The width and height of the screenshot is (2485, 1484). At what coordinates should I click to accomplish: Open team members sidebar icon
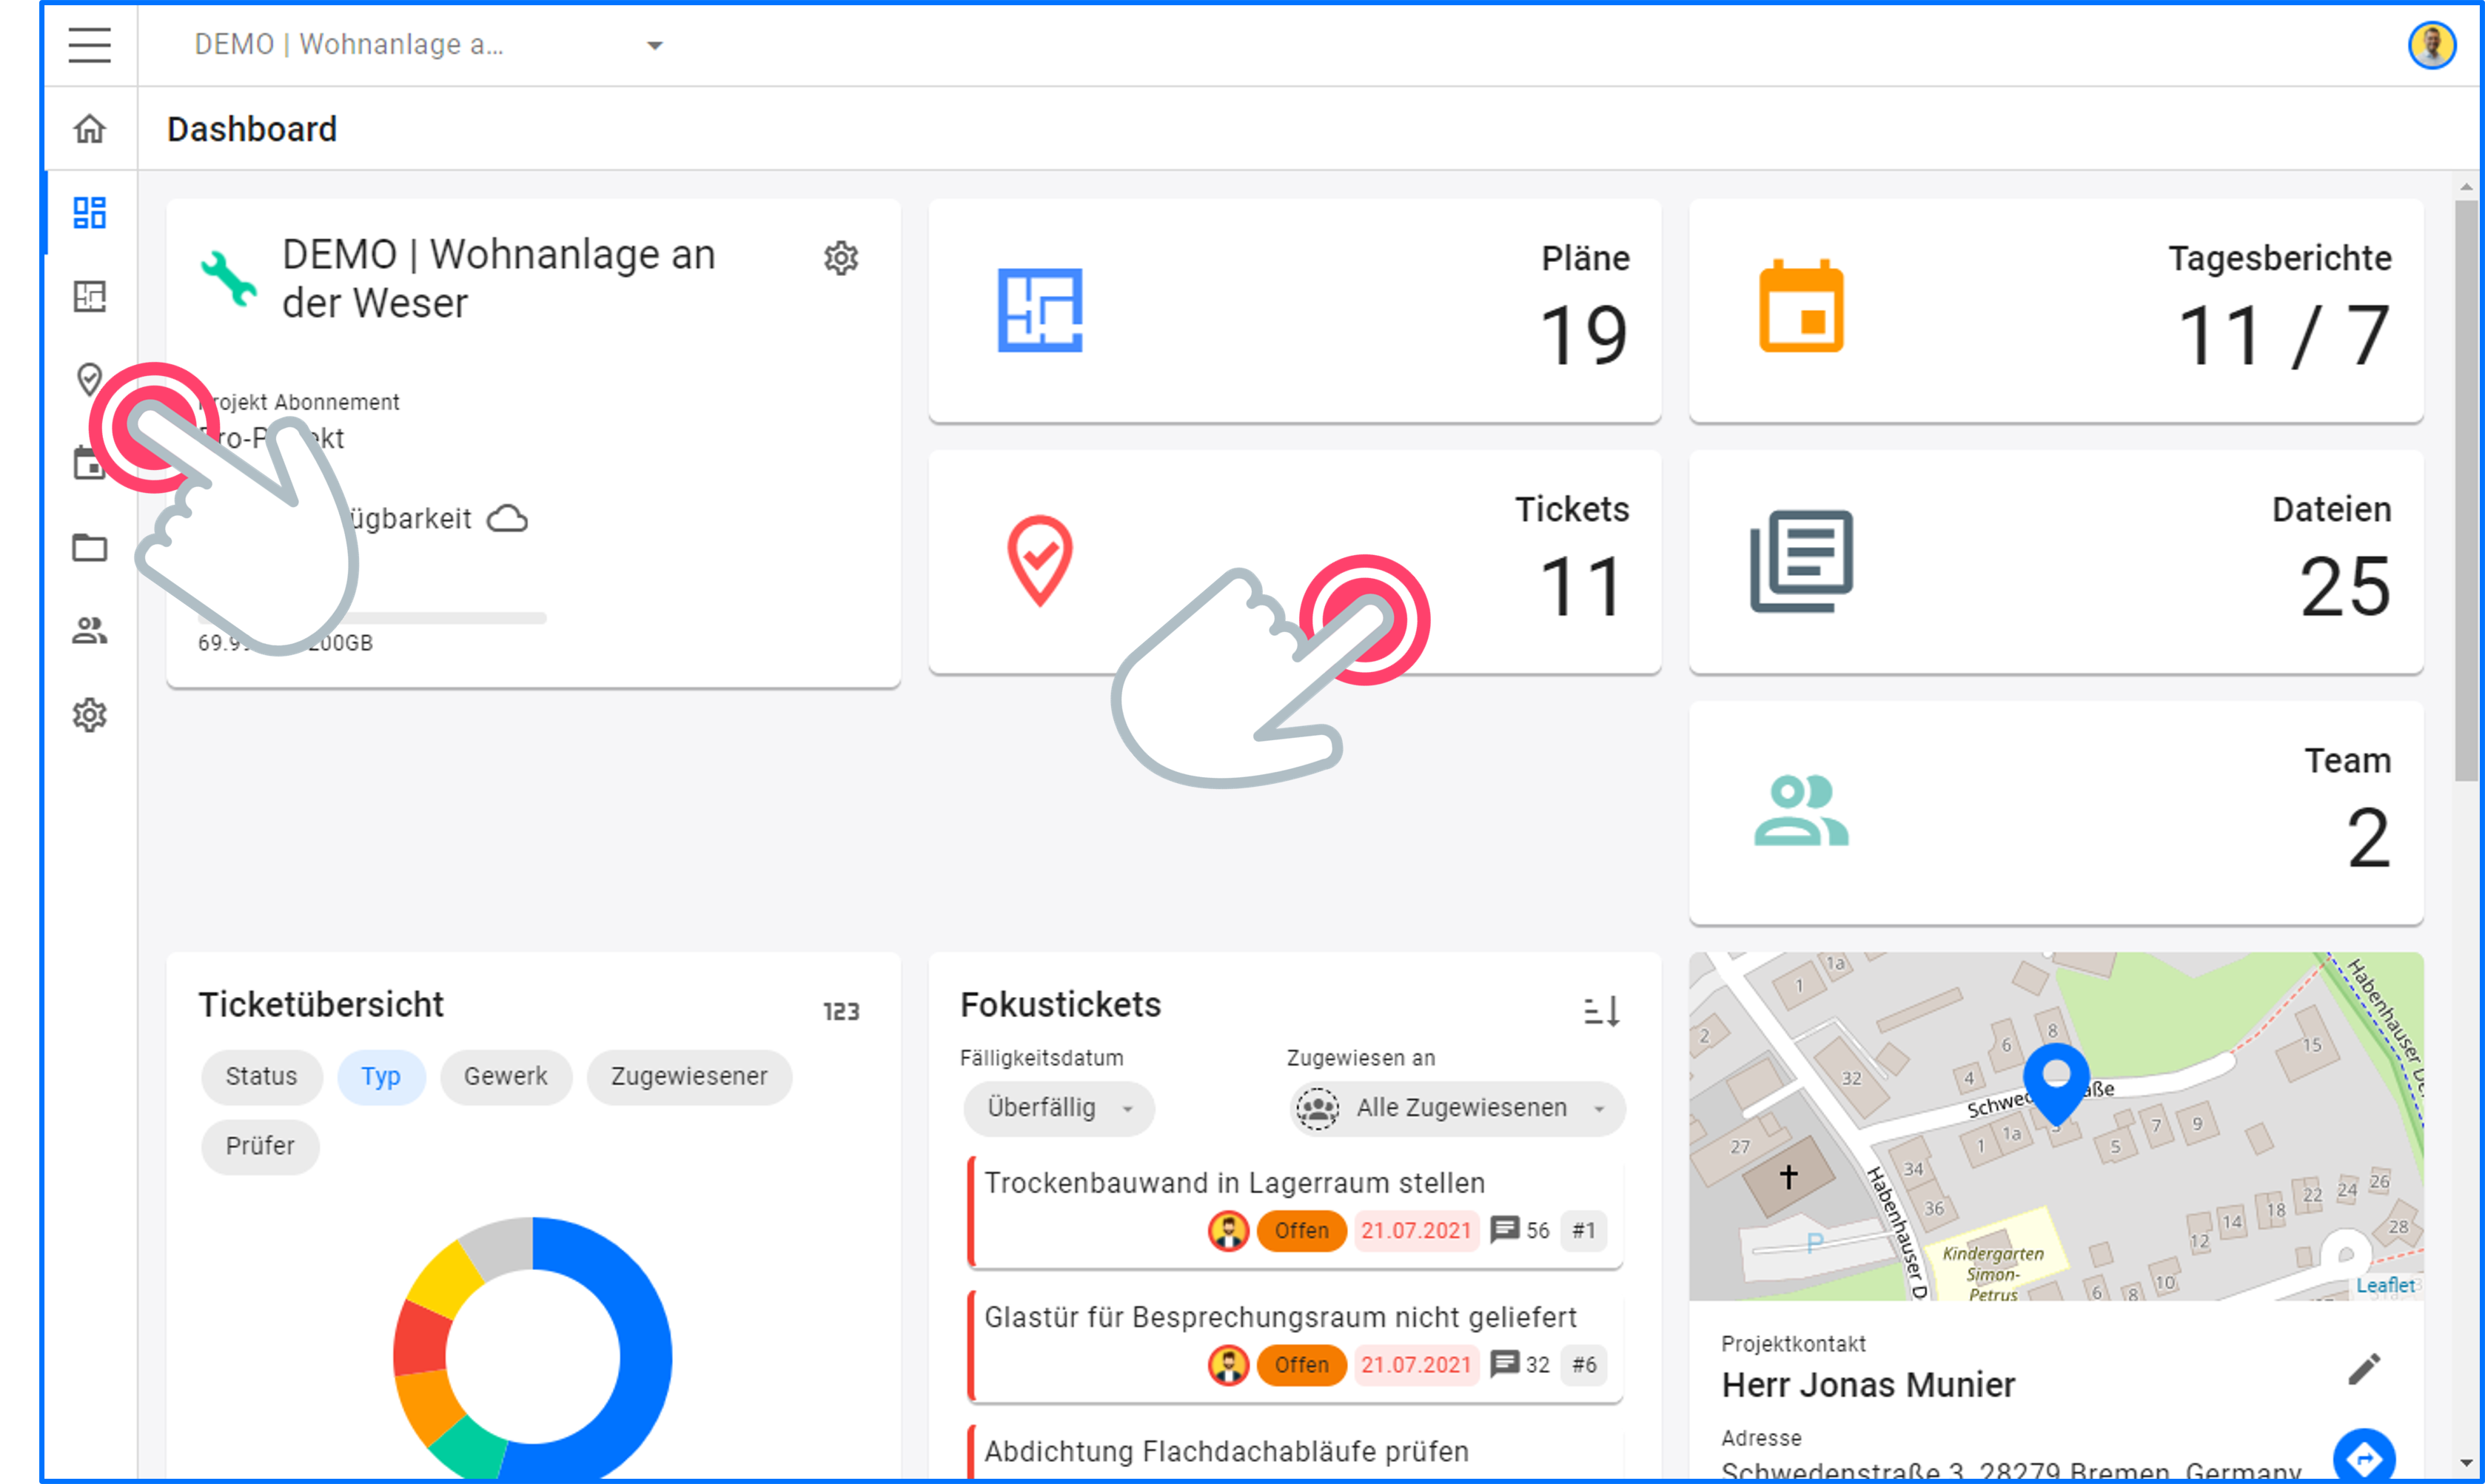(89, 631)
